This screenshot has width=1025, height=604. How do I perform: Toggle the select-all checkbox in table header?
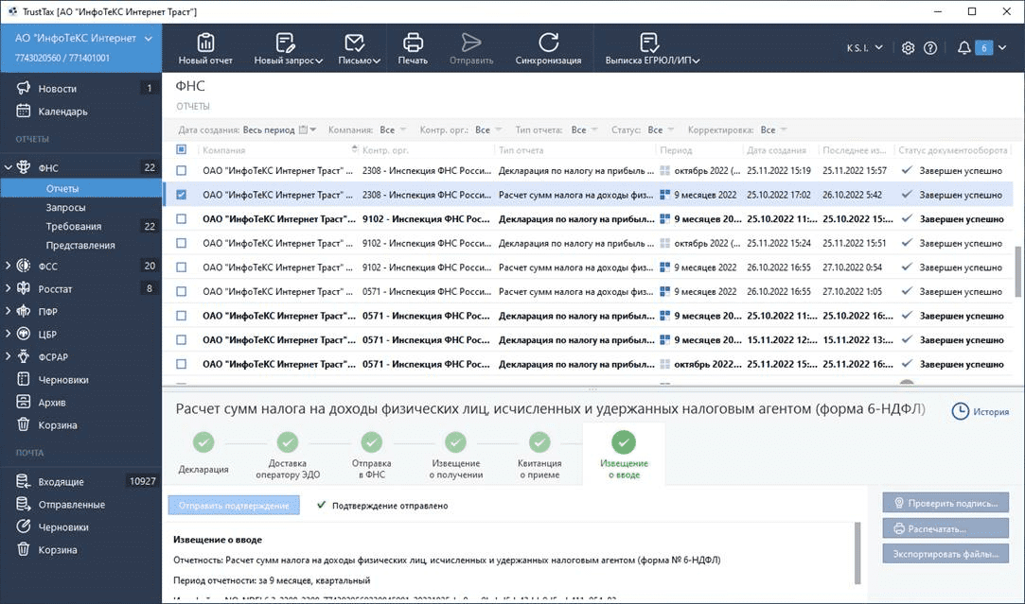pos(182,149)
